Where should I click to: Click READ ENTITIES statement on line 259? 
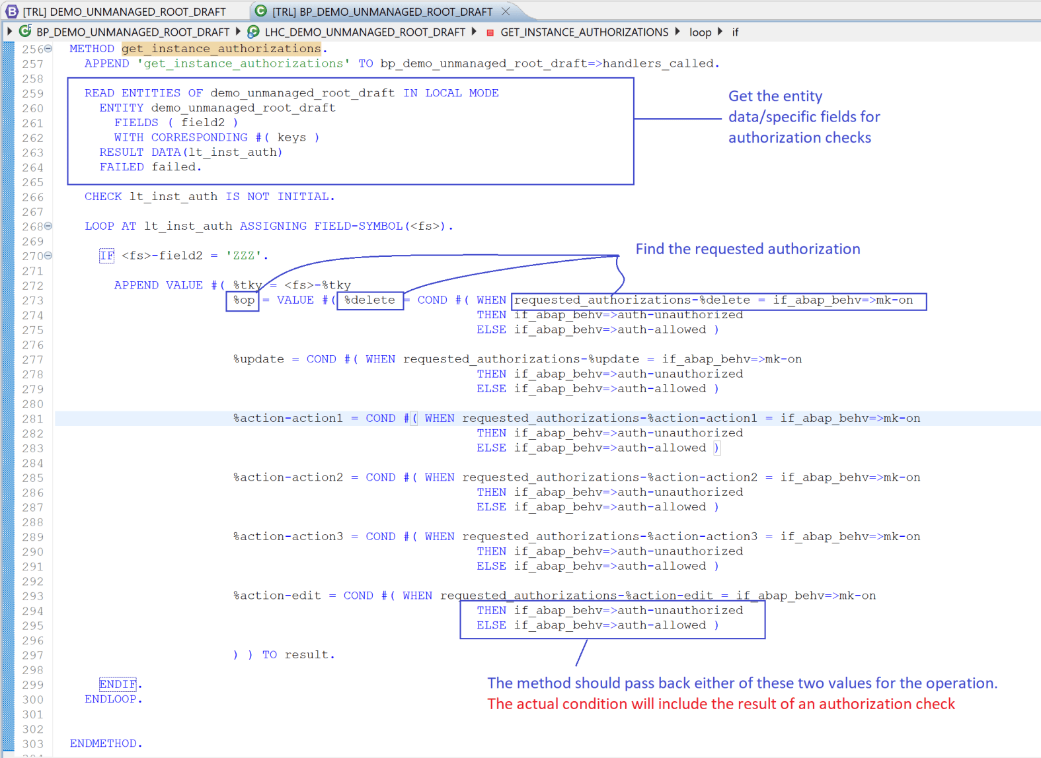pos(291,93)
